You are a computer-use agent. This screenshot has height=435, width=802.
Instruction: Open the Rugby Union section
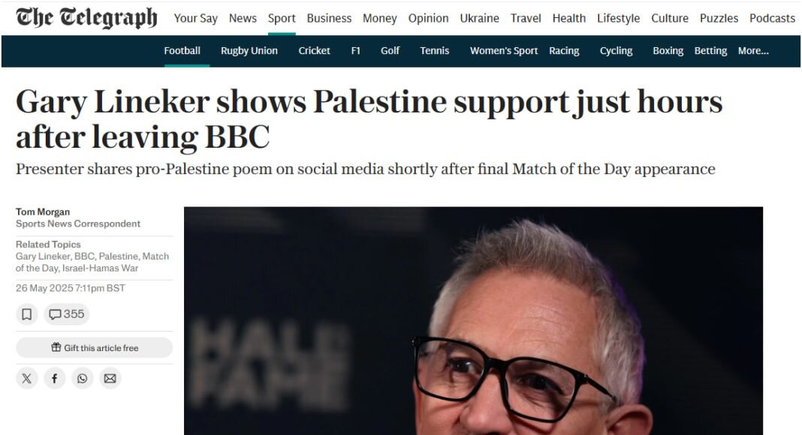click(249, 50)
